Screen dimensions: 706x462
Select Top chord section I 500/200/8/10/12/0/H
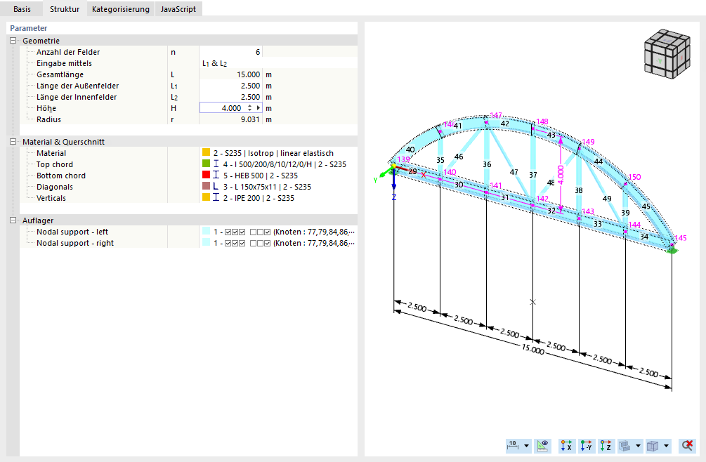click(285, 164)
